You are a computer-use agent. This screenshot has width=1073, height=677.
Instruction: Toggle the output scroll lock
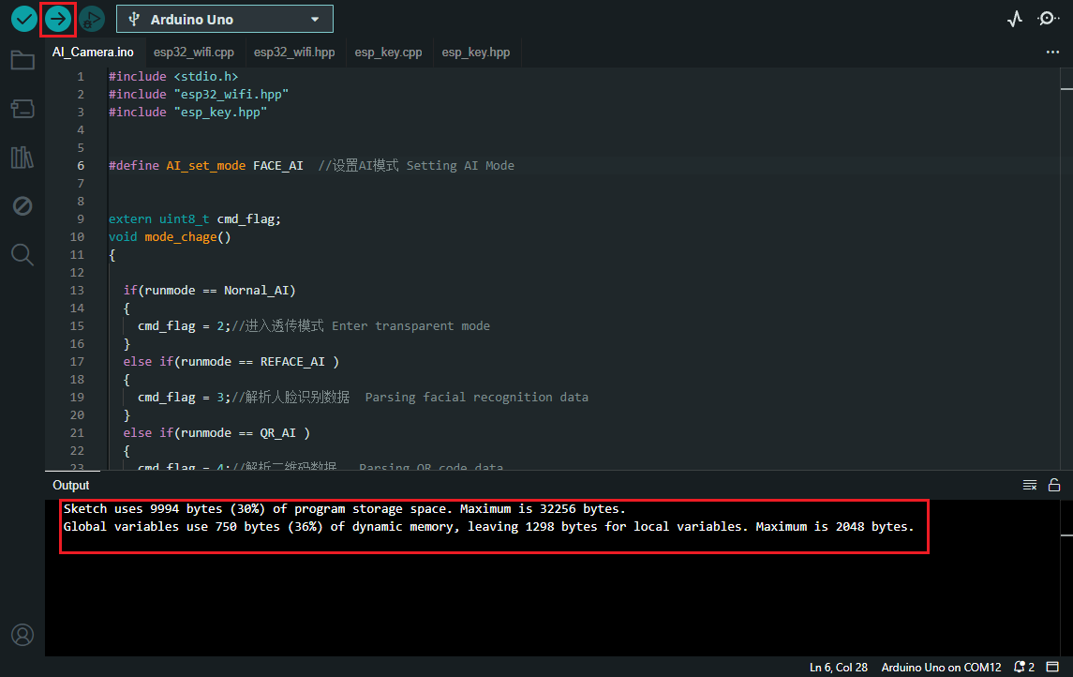(1054, 485)
